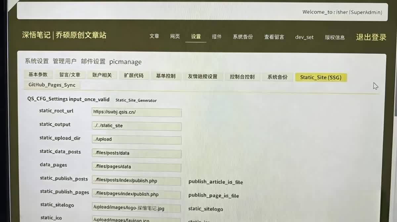Select the Static_Site (SSG) tab
Image resolution: width=397 pixels, height=222 pixels.
(321, 78)
